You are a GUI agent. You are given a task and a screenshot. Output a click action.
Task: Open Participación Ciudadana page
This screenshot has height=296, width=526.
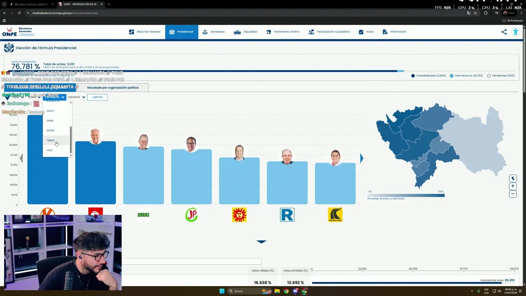point(329,32)
